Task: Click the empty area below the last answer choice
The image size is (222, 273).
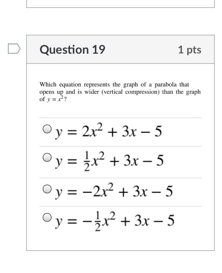Action: click(x=120, y=241)
